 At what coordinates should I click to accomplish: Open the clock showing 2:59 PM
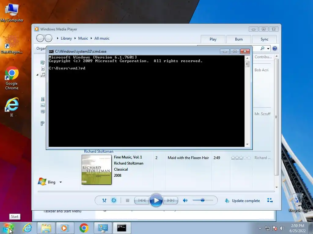point(297,228)
